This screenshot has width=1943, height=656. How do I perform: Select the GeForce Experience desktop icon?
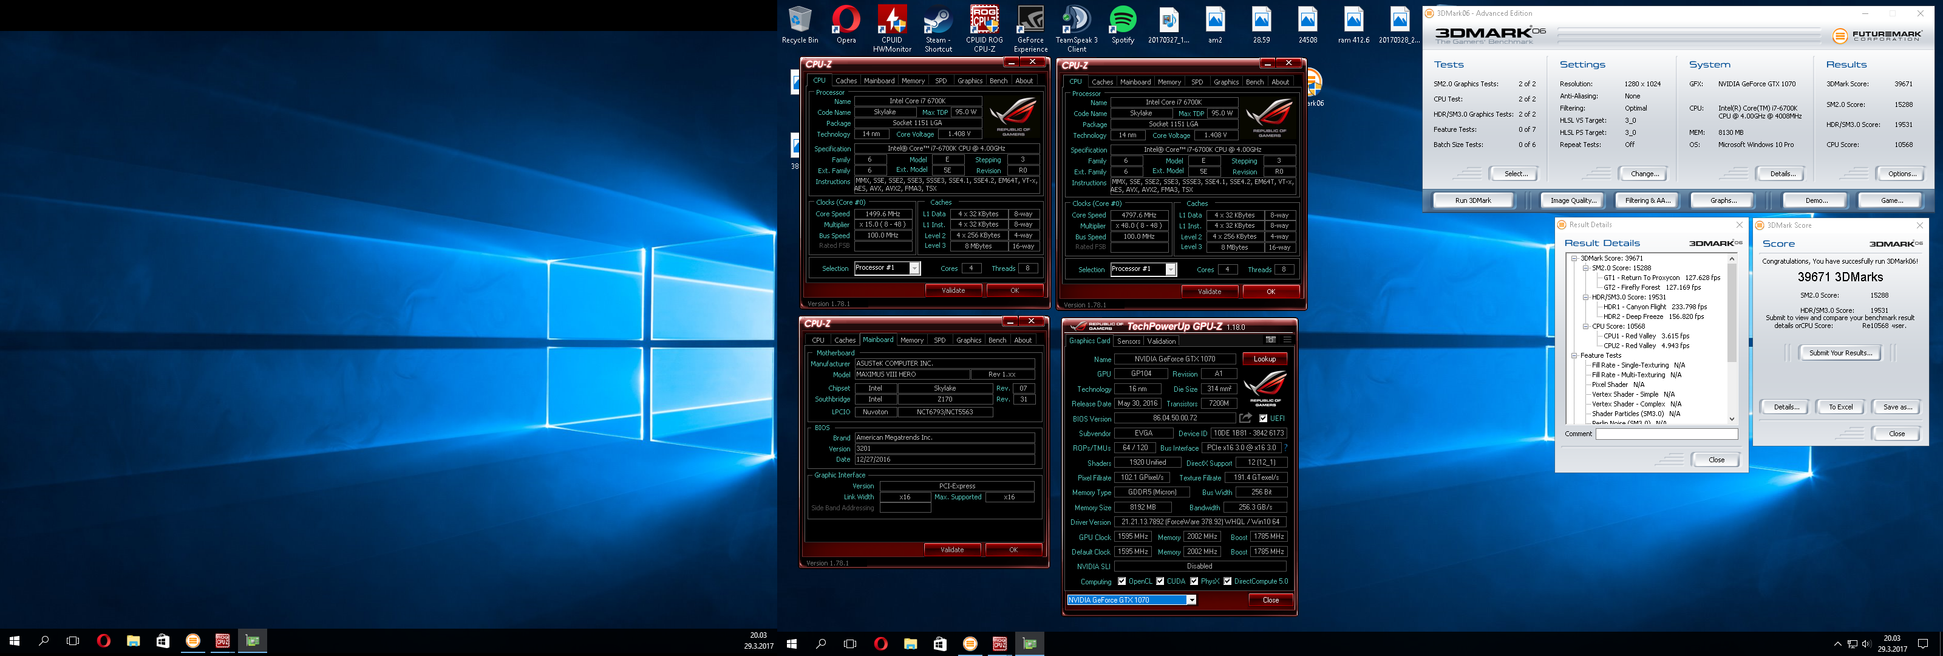(1030, 29)
